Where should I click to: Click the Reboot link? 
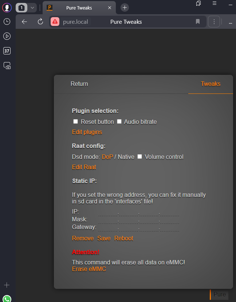[x=124, y=238]
